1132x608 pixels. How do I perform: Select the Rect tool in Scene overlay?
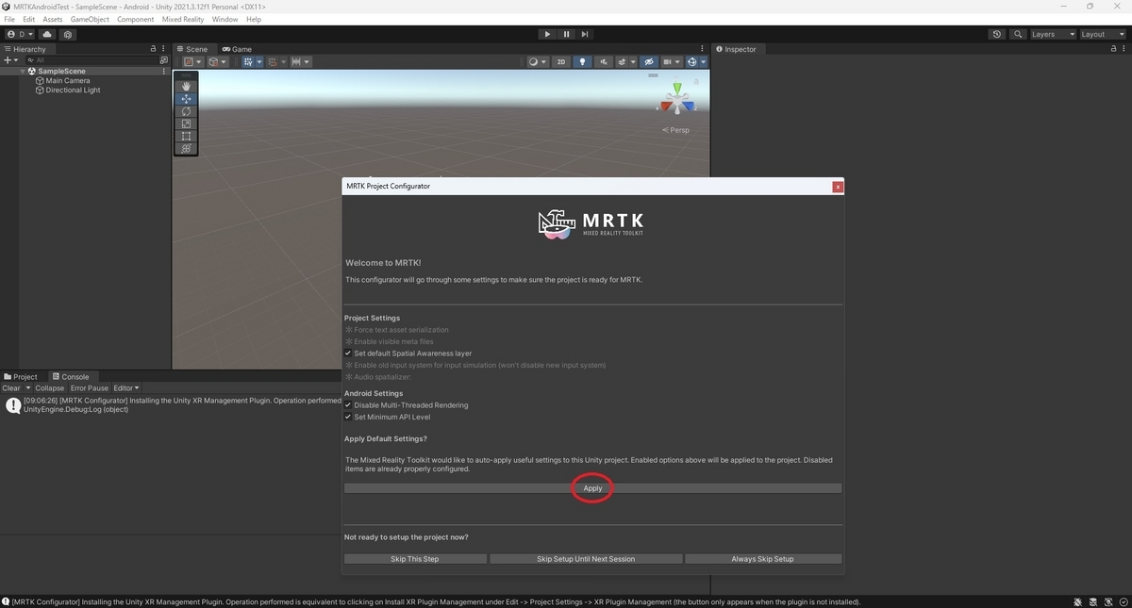(x=186, y=136)
